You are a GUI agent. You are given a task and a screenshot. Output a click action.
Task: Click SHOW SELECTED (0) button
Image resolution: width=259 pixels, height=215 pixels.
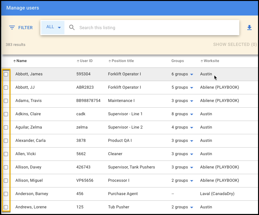(235, 44)
